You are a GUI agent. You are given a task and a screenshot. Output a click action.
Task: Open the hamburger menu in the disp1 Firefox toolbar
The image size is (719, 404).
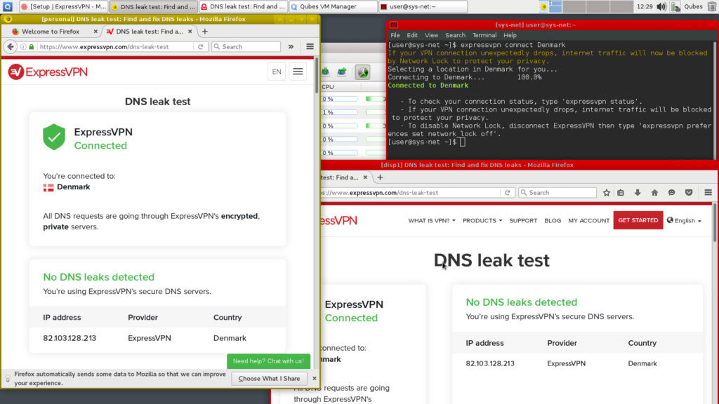pos(708,193)
